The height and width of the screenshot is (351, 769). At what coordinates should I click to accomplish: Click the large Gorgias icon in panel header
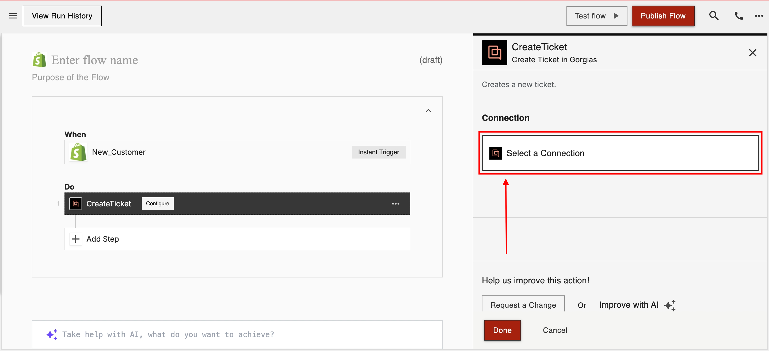click(x=494, y=53)
